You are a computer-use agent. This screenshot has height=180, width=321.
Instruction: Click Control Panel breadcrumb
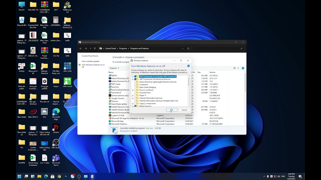point(110,48)
